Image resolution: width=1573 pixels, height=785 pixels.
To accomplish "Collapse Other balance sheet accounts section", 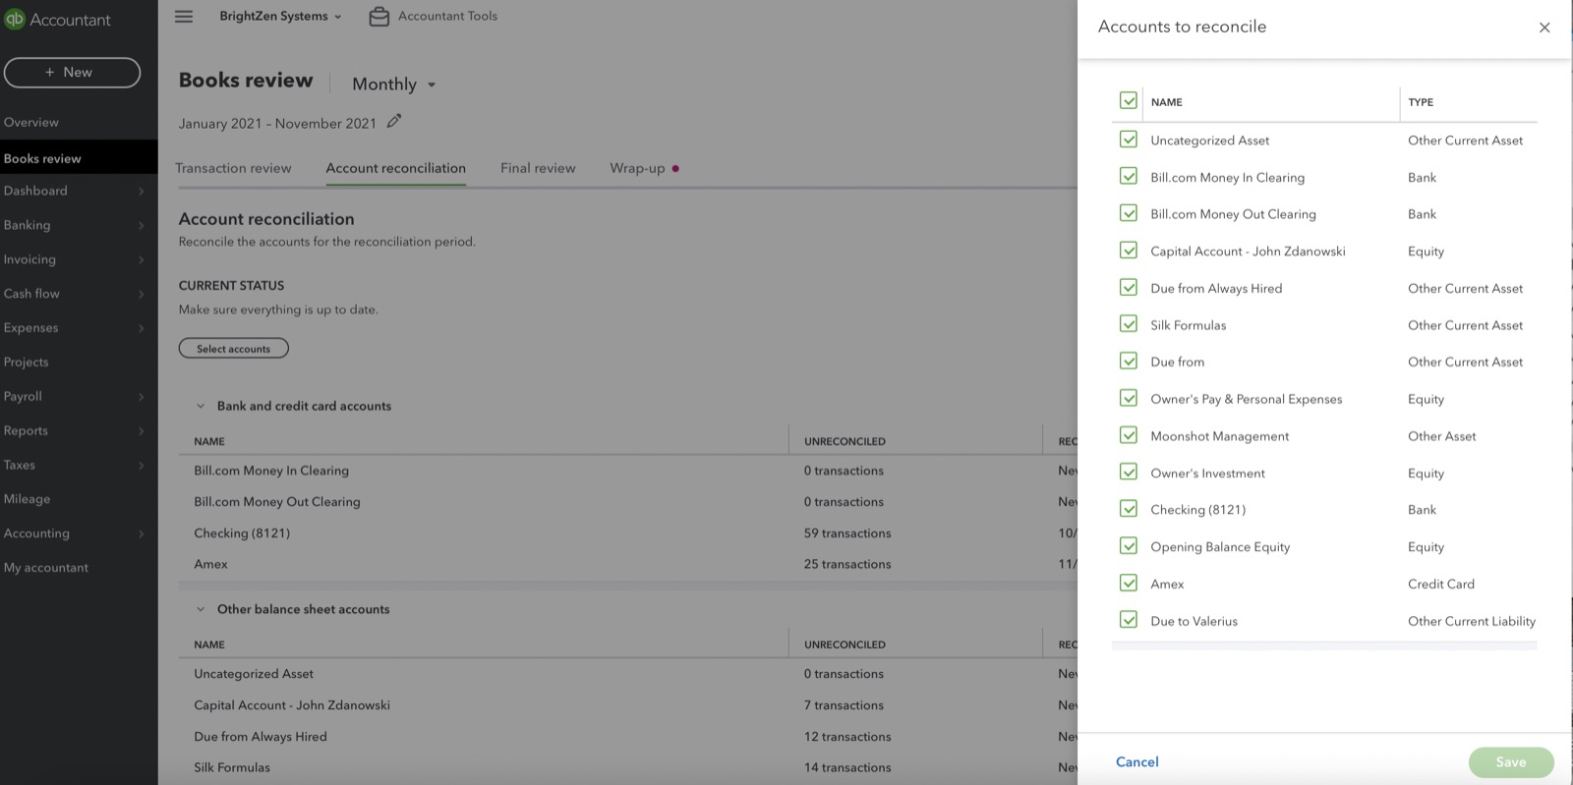I will [201, 609].
